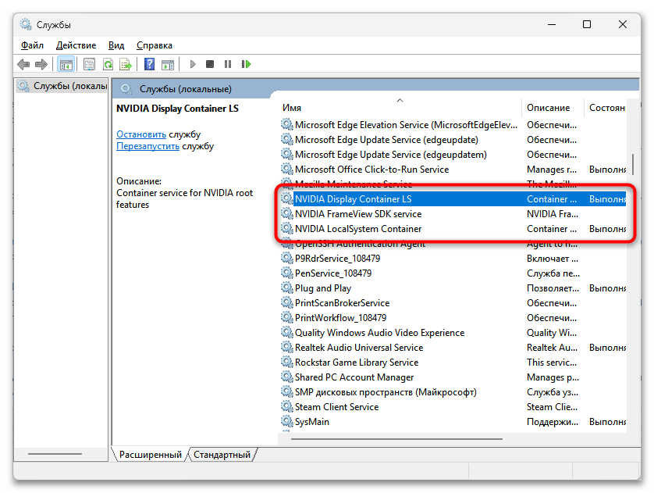Switch to the Расширенный tab

pyautogui.click(x=151, y=455)
